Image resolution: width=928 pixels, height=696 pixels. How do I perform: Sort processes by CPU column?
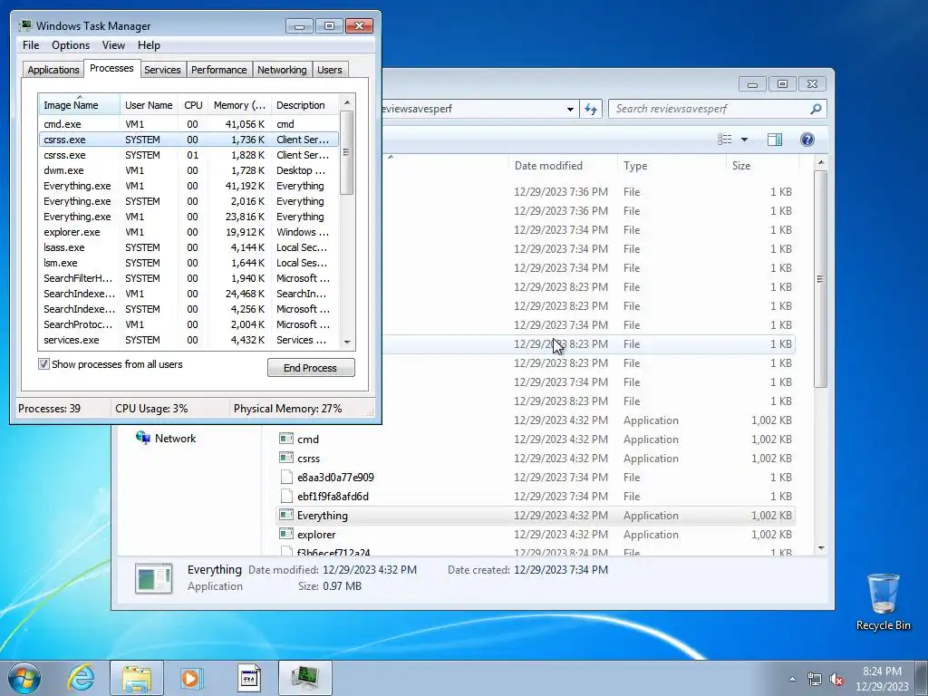(x=193, y=105)
